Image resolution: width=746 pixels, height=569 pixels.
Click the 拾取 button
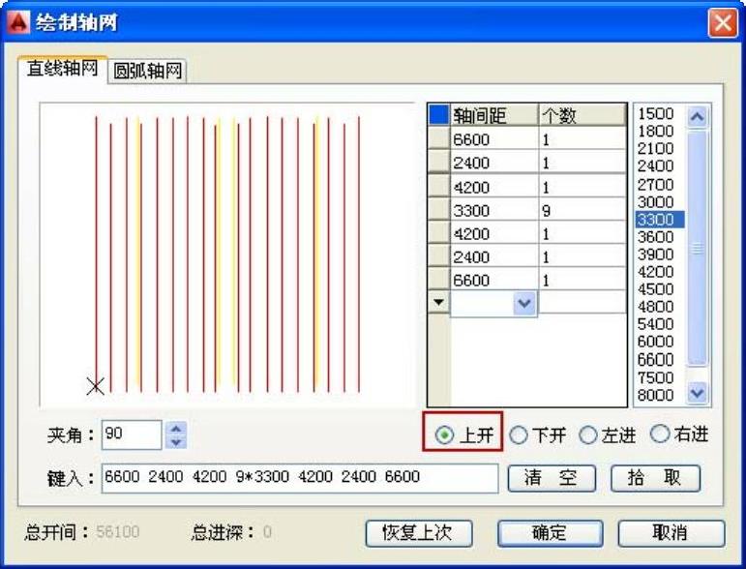pos(655,478)
